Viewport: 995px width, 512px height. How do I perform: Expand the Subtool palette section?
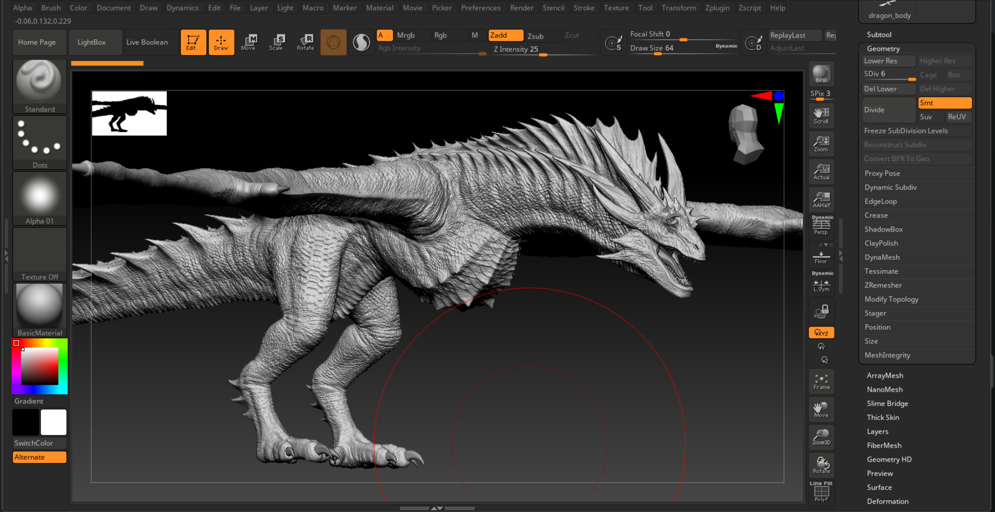tap(879, 35)
